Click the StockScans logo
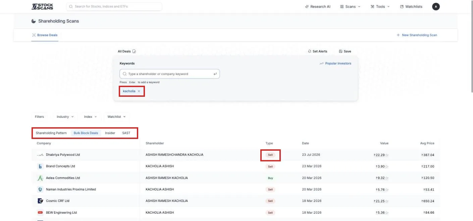The width and height of the screenshot is (473, 221). coord(42,6)
